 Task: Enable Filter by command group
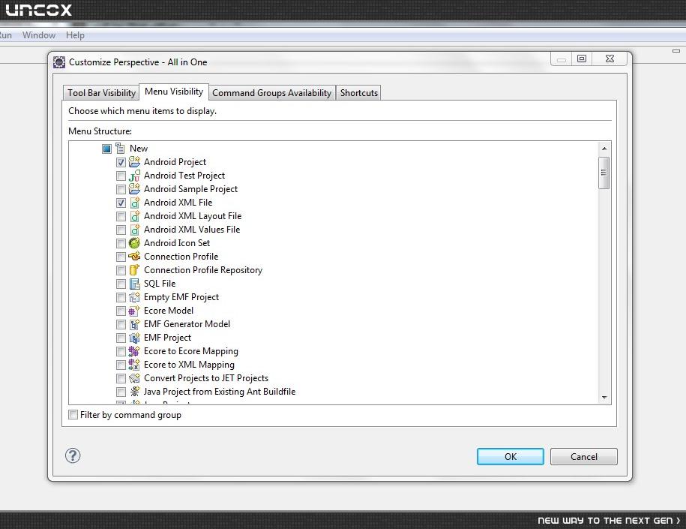pyautogui.click(x=73, y=415)
